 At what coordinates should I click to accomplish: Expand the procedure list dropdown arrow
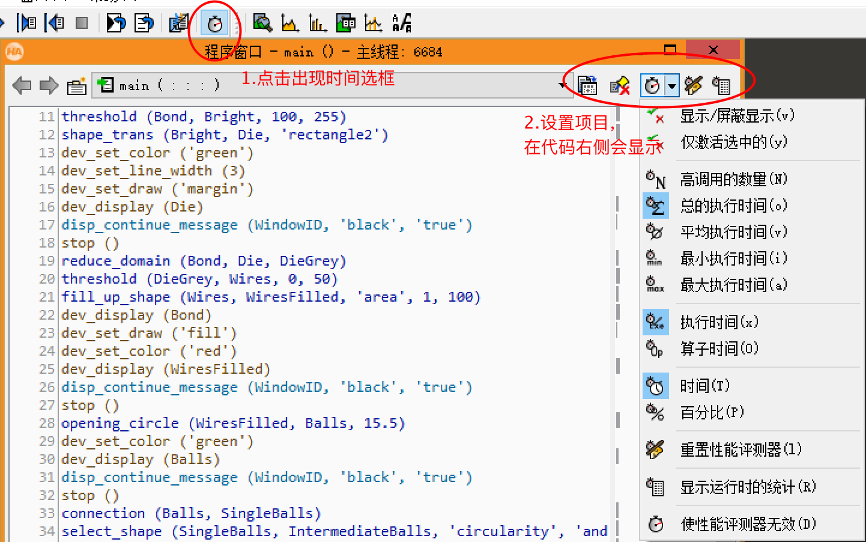click(562, 85)
